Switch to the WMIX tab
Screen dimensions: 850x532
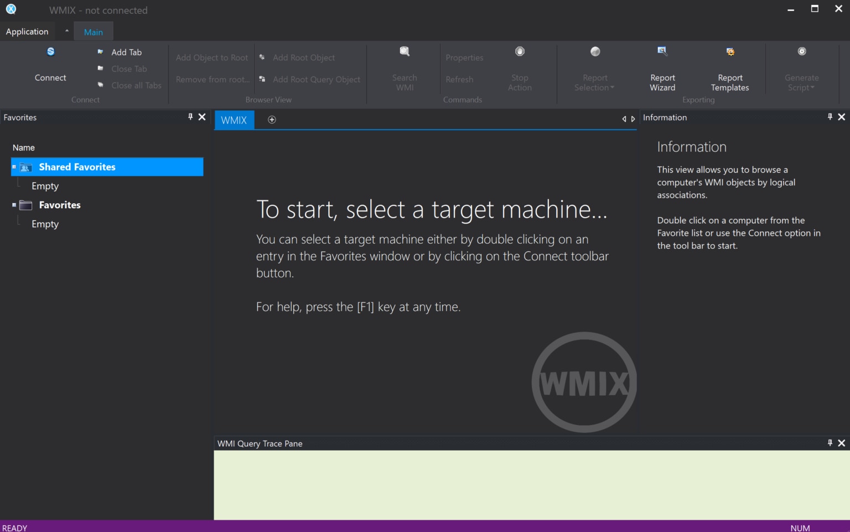[x=234, y=120]
